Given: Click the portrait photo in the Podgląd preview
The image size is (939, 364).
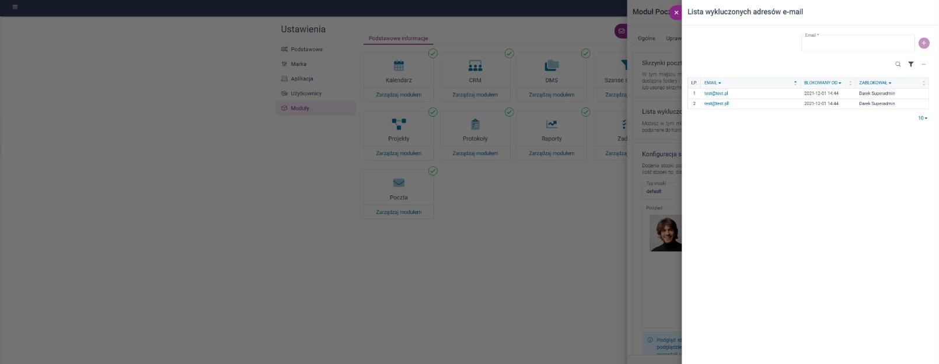Looking at the screenshot, I should pos(665,234).
